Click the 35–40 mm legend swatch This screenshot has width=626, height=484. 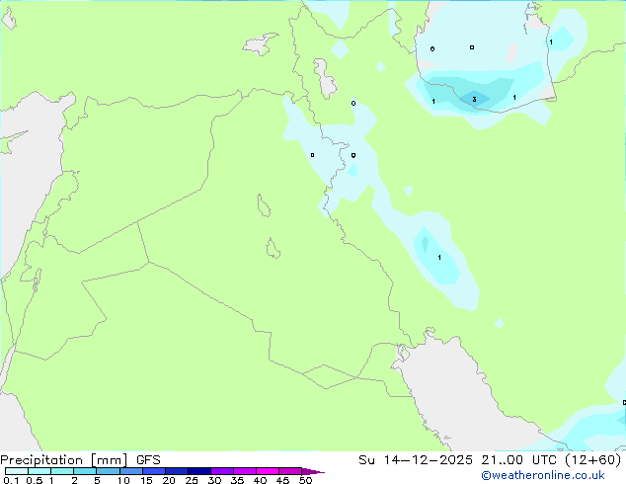click(x=245, y=471)
